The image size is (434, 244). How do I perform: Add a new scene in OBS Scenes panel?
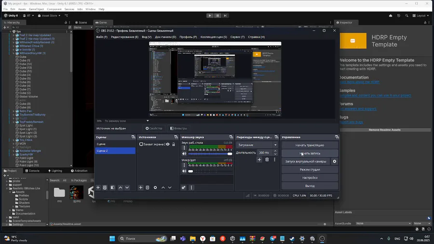(98, 188)
